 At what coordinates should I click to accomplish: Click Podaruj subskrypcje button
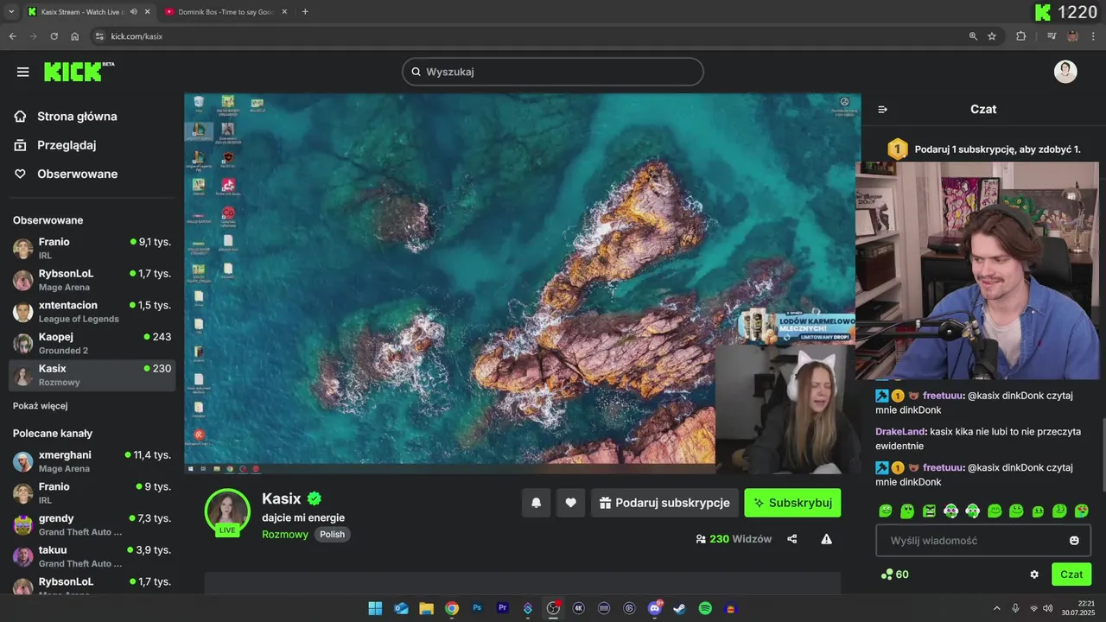point(664,503)
